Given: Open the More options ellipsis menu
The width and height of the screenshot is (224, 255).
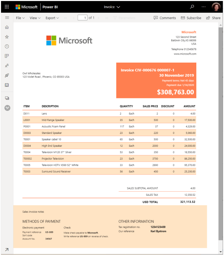Looking at the screenshot, I should pos(204,7).
